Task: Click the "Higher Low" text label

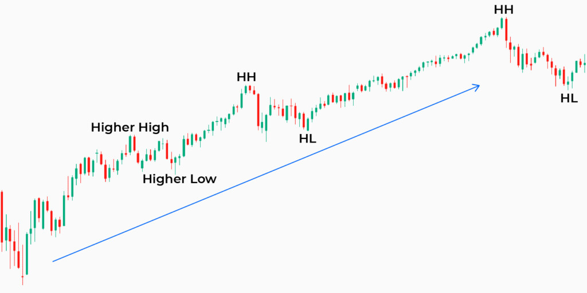Action: [x=179, y=179]
